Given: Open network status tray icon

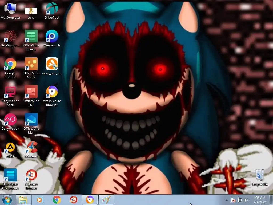Looking at the screenshot, I should (240, 200).
